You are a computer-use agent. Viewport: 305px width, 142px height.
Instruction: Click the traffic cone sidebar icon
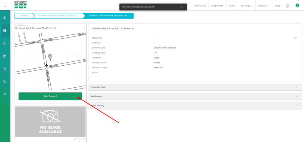pyautogui.click(x=5, y=69)
